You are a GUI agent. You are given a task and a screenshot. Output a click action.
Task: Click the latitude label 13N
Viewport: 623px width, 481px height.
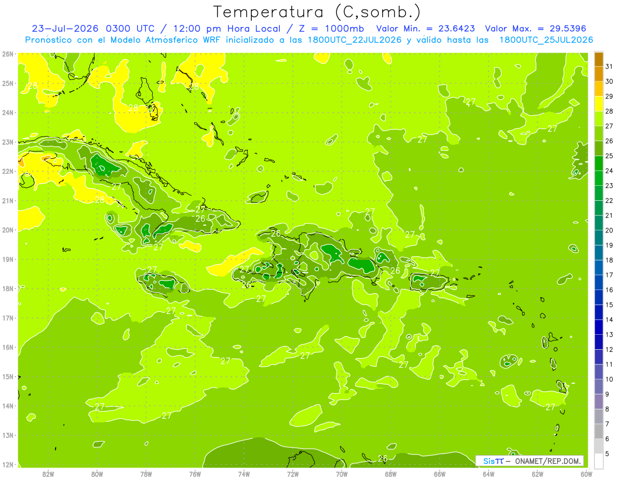(x=7, y=435)
